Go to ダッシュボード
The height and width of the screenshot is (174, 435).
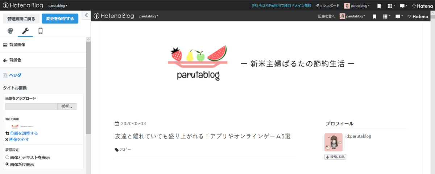tap(328, 6)
